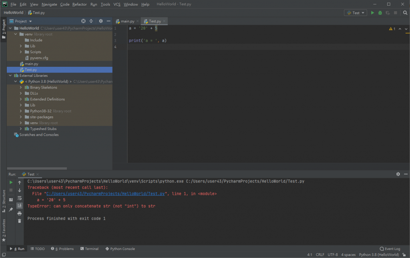
Task: Toggle soft-wrap in Run console
Action: click(19, 198)
